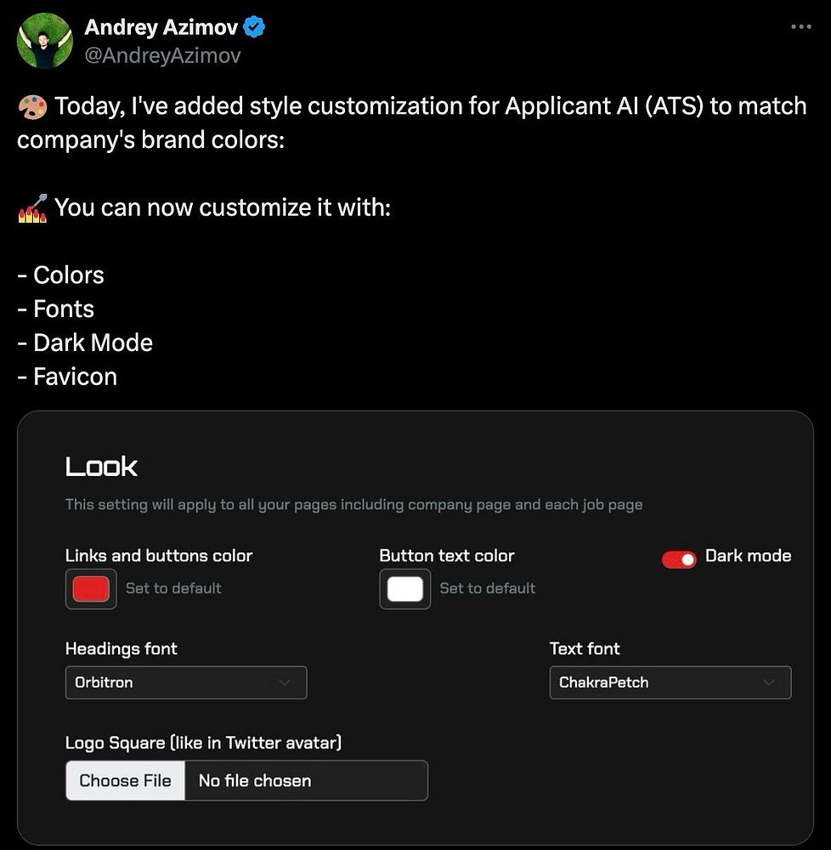Click the Look settings screenshot image
Viewport: 831px width, 850px height.
pos(415,628)
